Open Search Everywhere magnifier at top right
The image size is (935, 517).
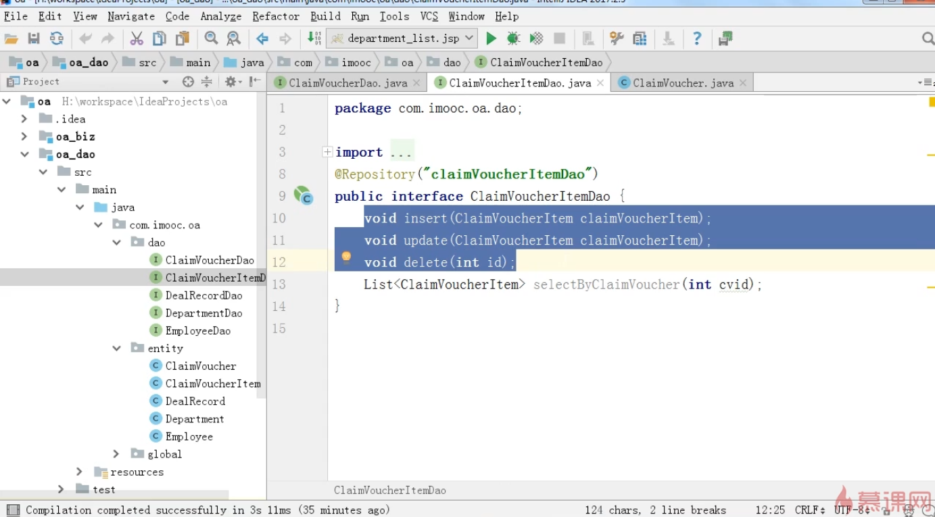[928, 39]
